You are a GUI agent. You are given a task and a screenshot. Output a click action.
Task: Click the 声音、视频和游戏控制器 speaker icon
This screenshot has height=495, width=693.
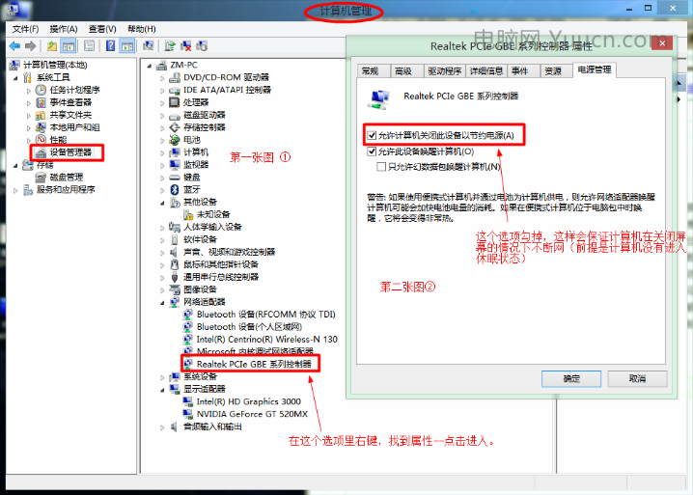pos(175,252)
